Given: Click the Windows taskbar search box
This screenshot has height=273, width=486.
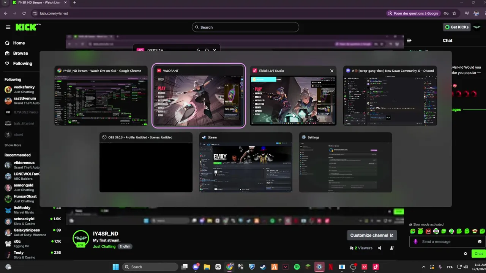Looking at the screenshot, I should [150, 267].
